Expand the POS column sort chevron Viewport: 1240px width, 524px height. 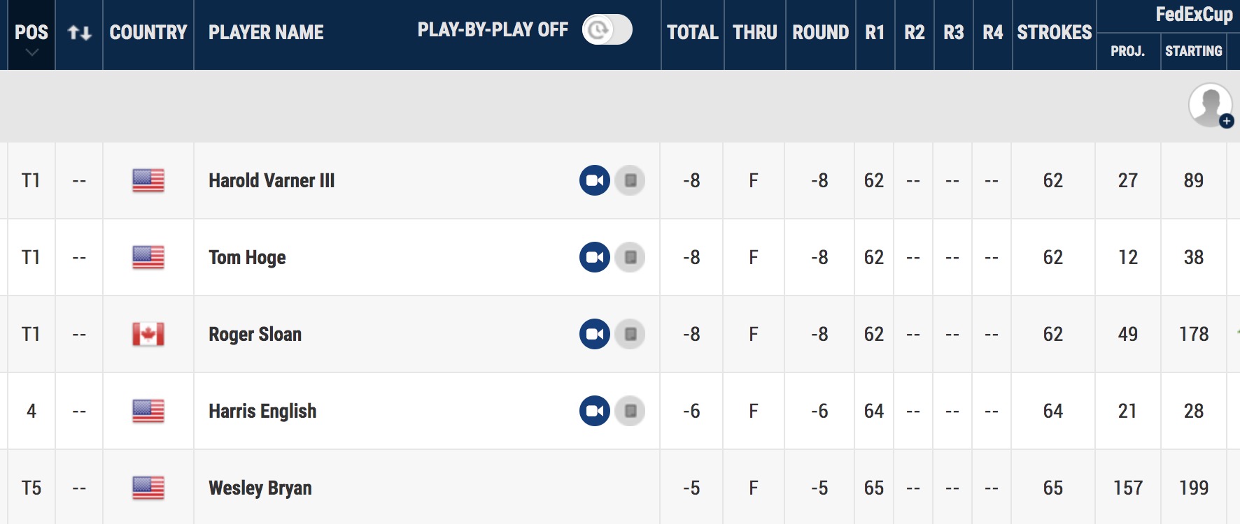point(31,52)
